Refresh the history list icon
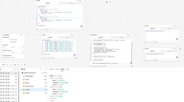 pos(15,69)
